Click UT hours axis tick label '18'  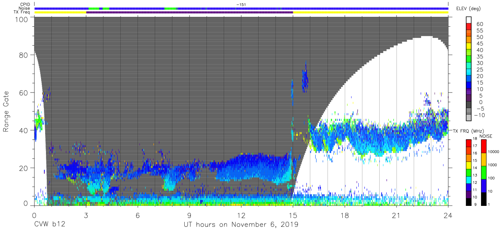click(x=344, y=216)
